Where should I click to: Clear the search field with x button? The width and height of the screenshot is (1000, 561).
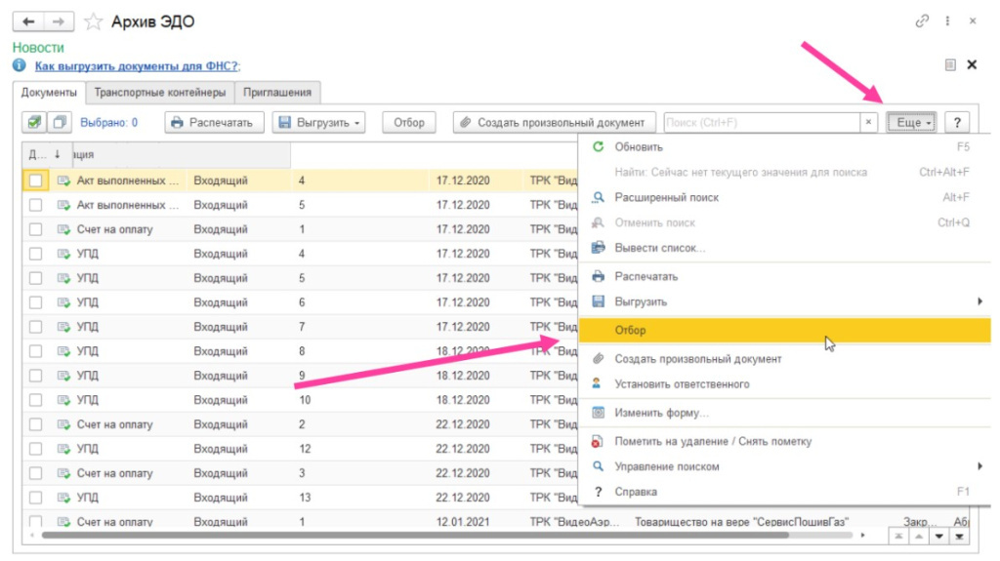click(x=868, y=123)
